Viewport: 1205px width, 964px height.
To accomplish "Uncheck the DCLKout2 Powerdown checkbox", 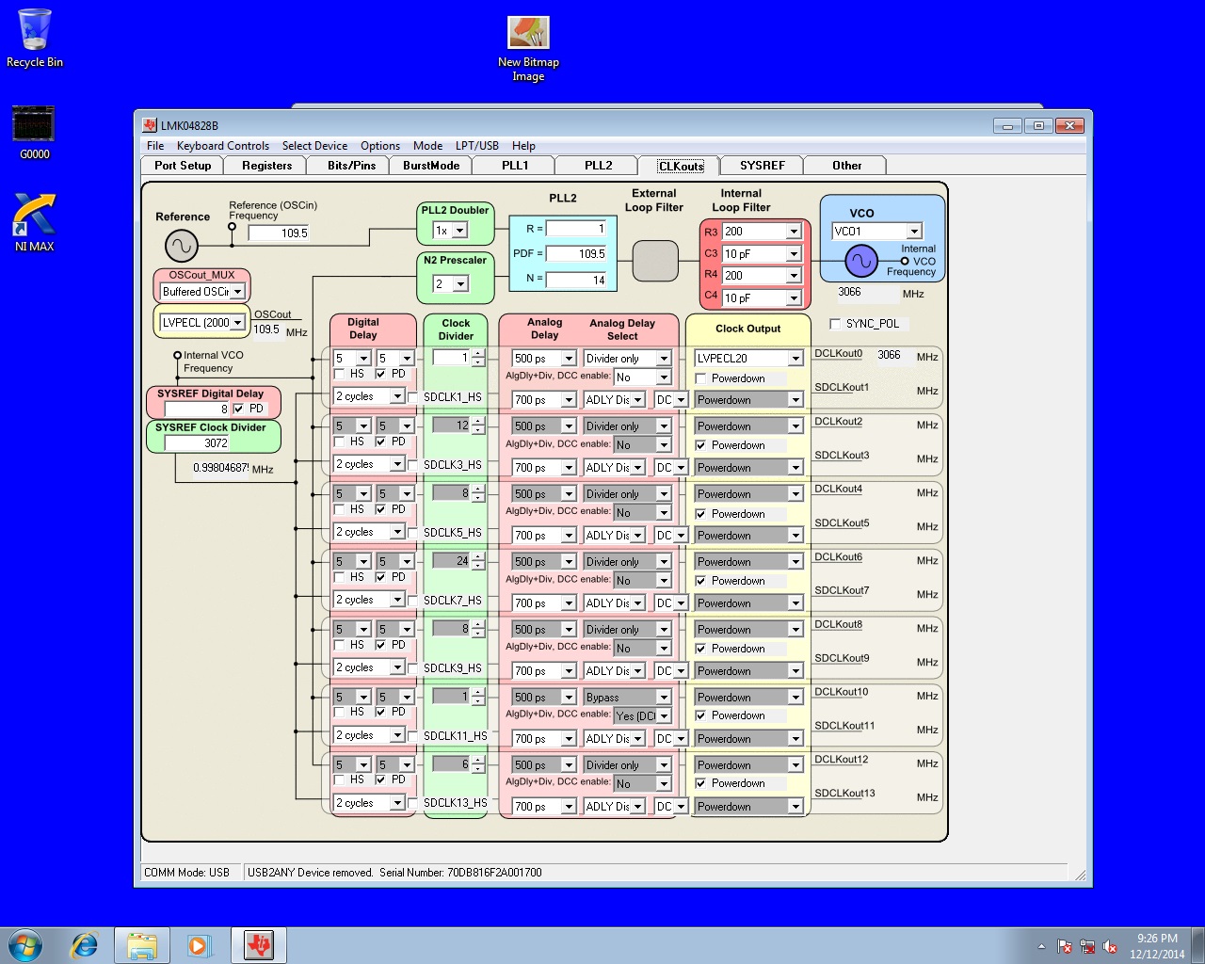I will tap(700, 445).
